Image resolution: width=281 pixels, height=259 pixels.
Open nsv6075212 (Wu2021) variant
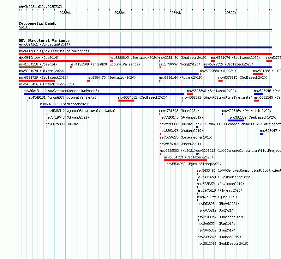[215, 210]
